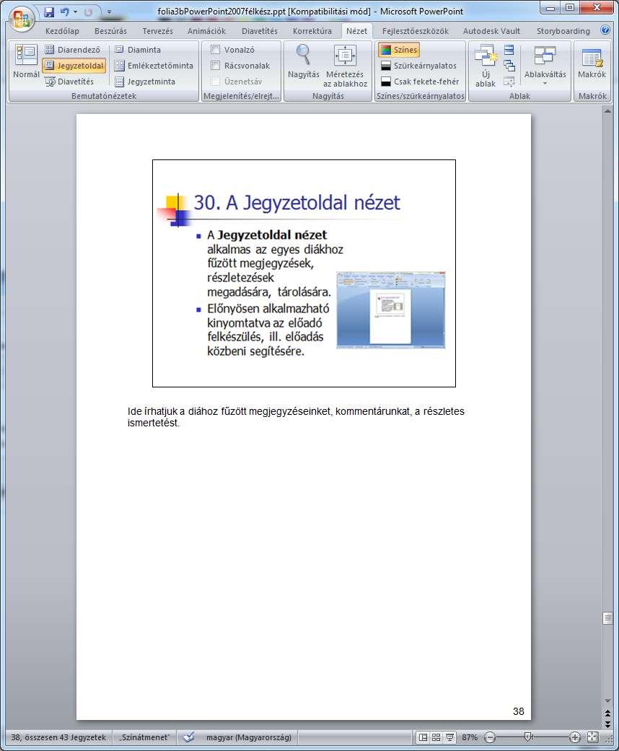This screenshot has width=619, height=751.
Task: Open the Jegyzetminta notes master
Action: (145, 82)
